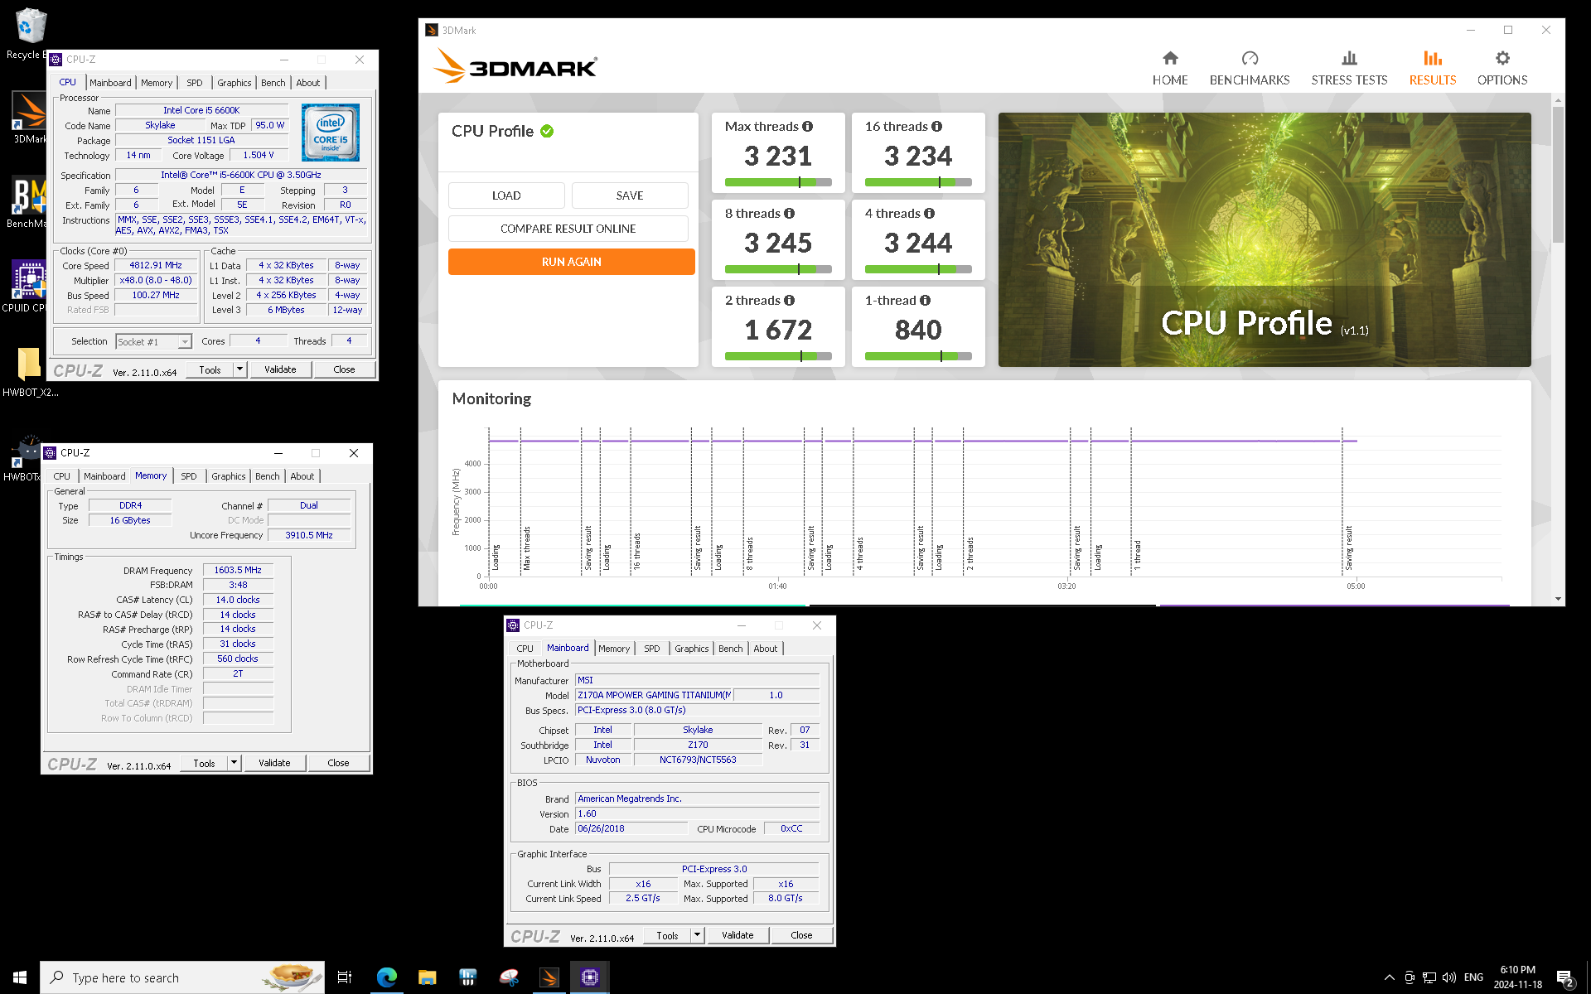
Task: Switch to CPU-Z taskbar icon
Action: point(589,977)
